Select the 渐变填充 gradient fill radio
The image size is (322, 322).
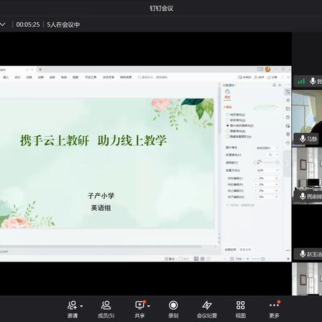click(227, 120)
